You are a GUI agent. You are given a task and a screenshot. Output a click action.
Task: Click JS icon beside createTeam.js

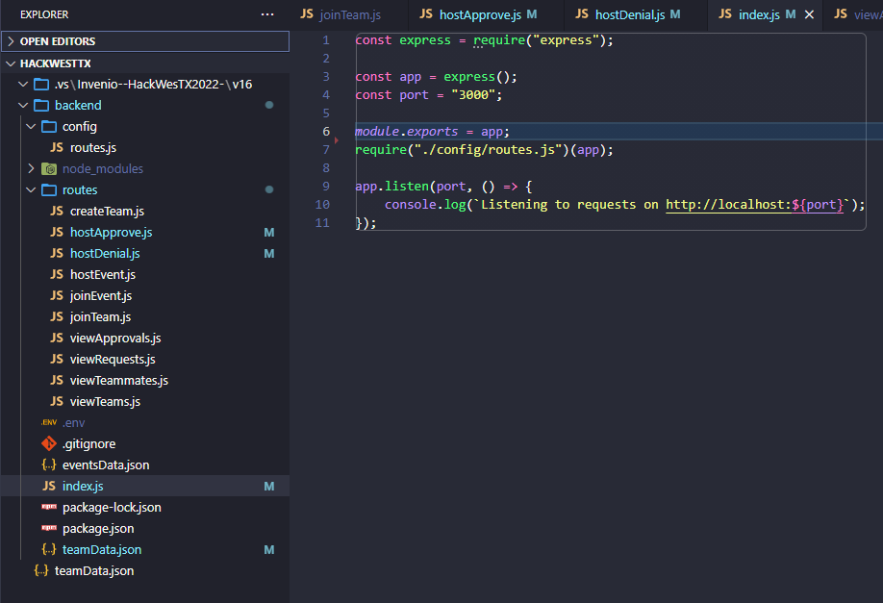coord(57,212)
